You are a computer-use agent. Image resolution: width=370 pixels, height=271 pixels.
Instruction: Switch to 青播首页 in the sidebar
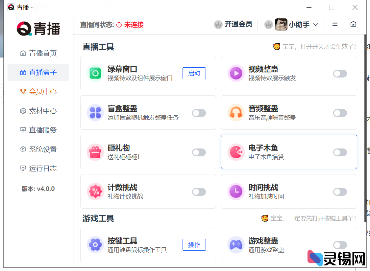38,53
